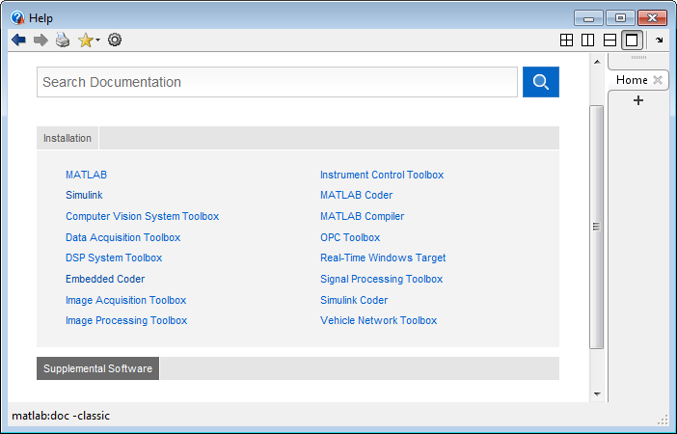Open the preferences gear icon
Image resolution: width=677 pixels, height=434 pixels.
(115, 40)
